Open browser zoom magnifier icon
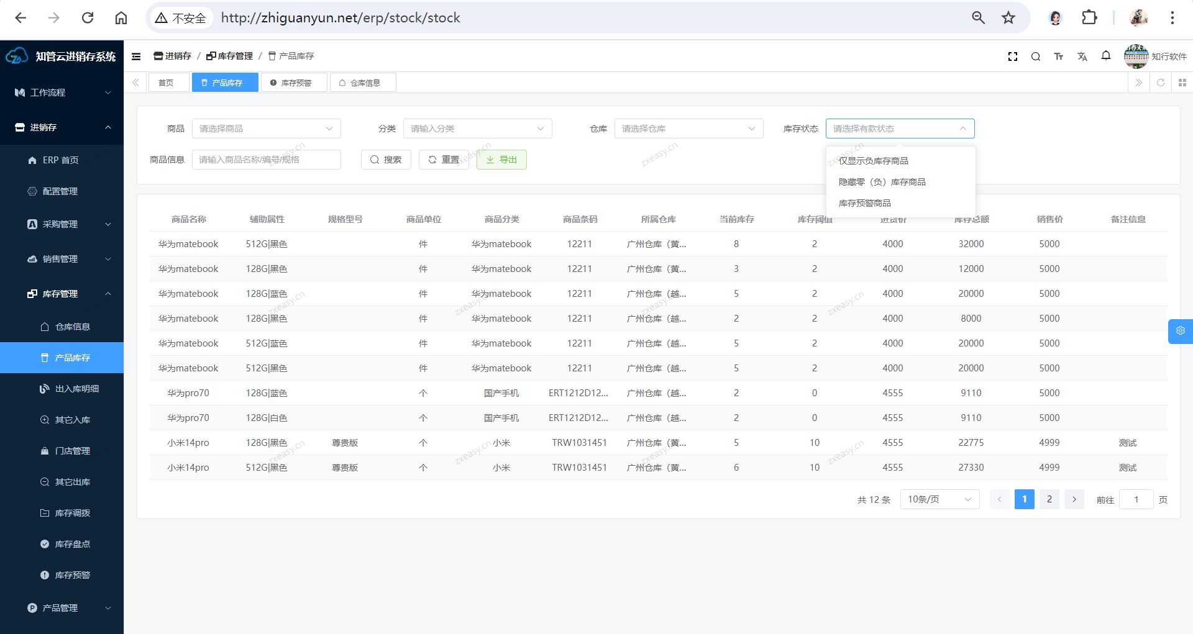Screen dimensions: 1193x634 (x=979, y=18)
